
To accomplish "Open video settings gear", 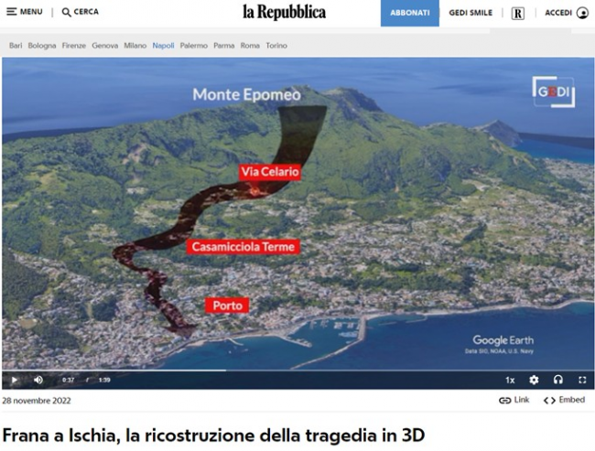I will point(535,380).
